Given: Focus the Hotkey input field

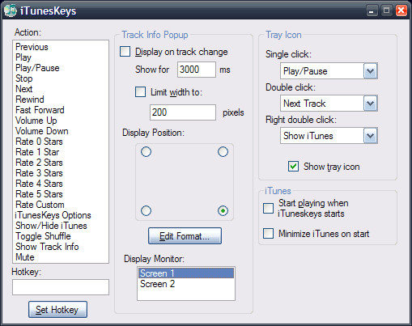Looking at the screenshot, I should [x=61, y=287].
